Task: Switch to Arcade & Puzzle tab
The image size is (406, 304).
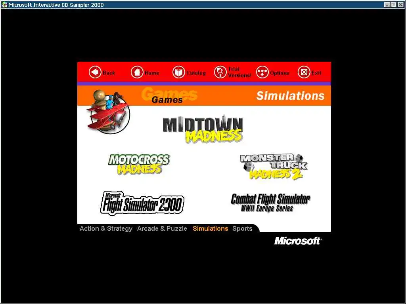Action: coord(162,228)
